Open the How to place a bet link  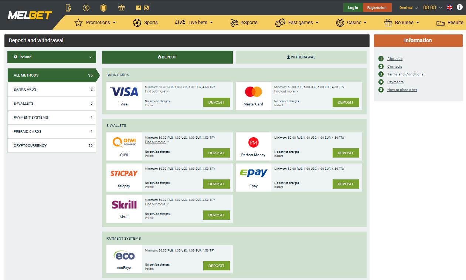pos(402,90)
